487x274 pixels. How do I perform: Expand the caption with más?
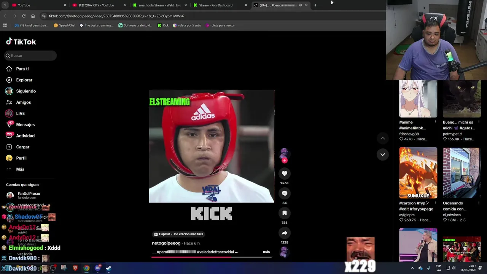266,252
